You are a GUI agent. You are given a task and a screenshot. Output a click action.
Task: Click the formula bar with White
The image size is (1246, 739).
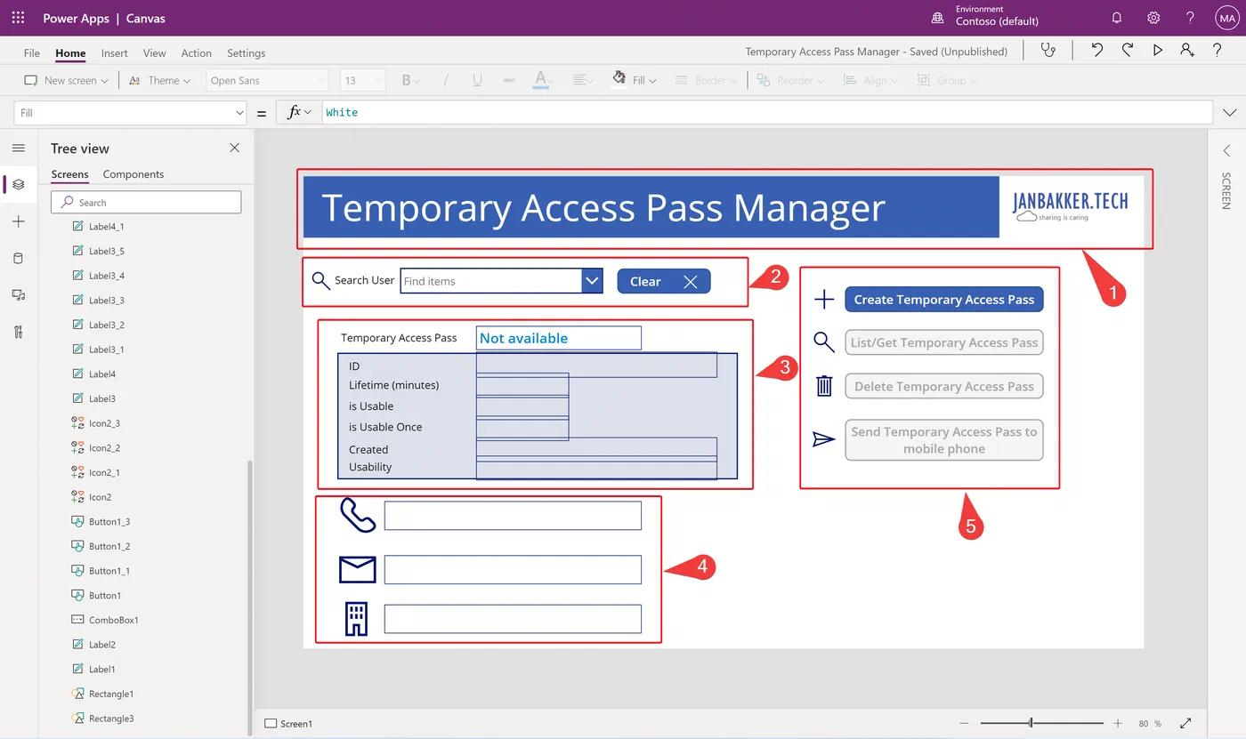767,113
